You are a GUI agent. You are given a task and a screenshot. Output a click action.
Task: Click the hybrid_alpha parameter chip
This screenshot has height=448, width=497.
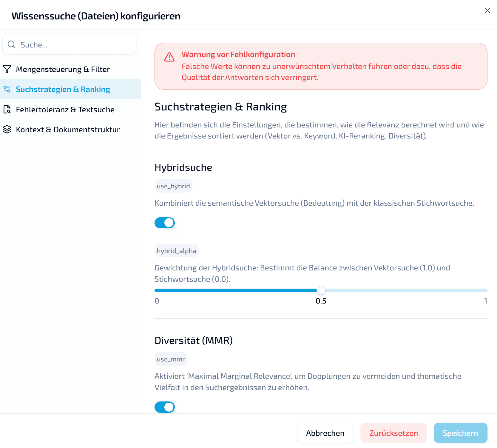click(x=176, y=250)
